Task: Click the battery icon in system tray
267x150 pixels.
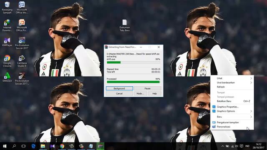Action: coord(227,146)
